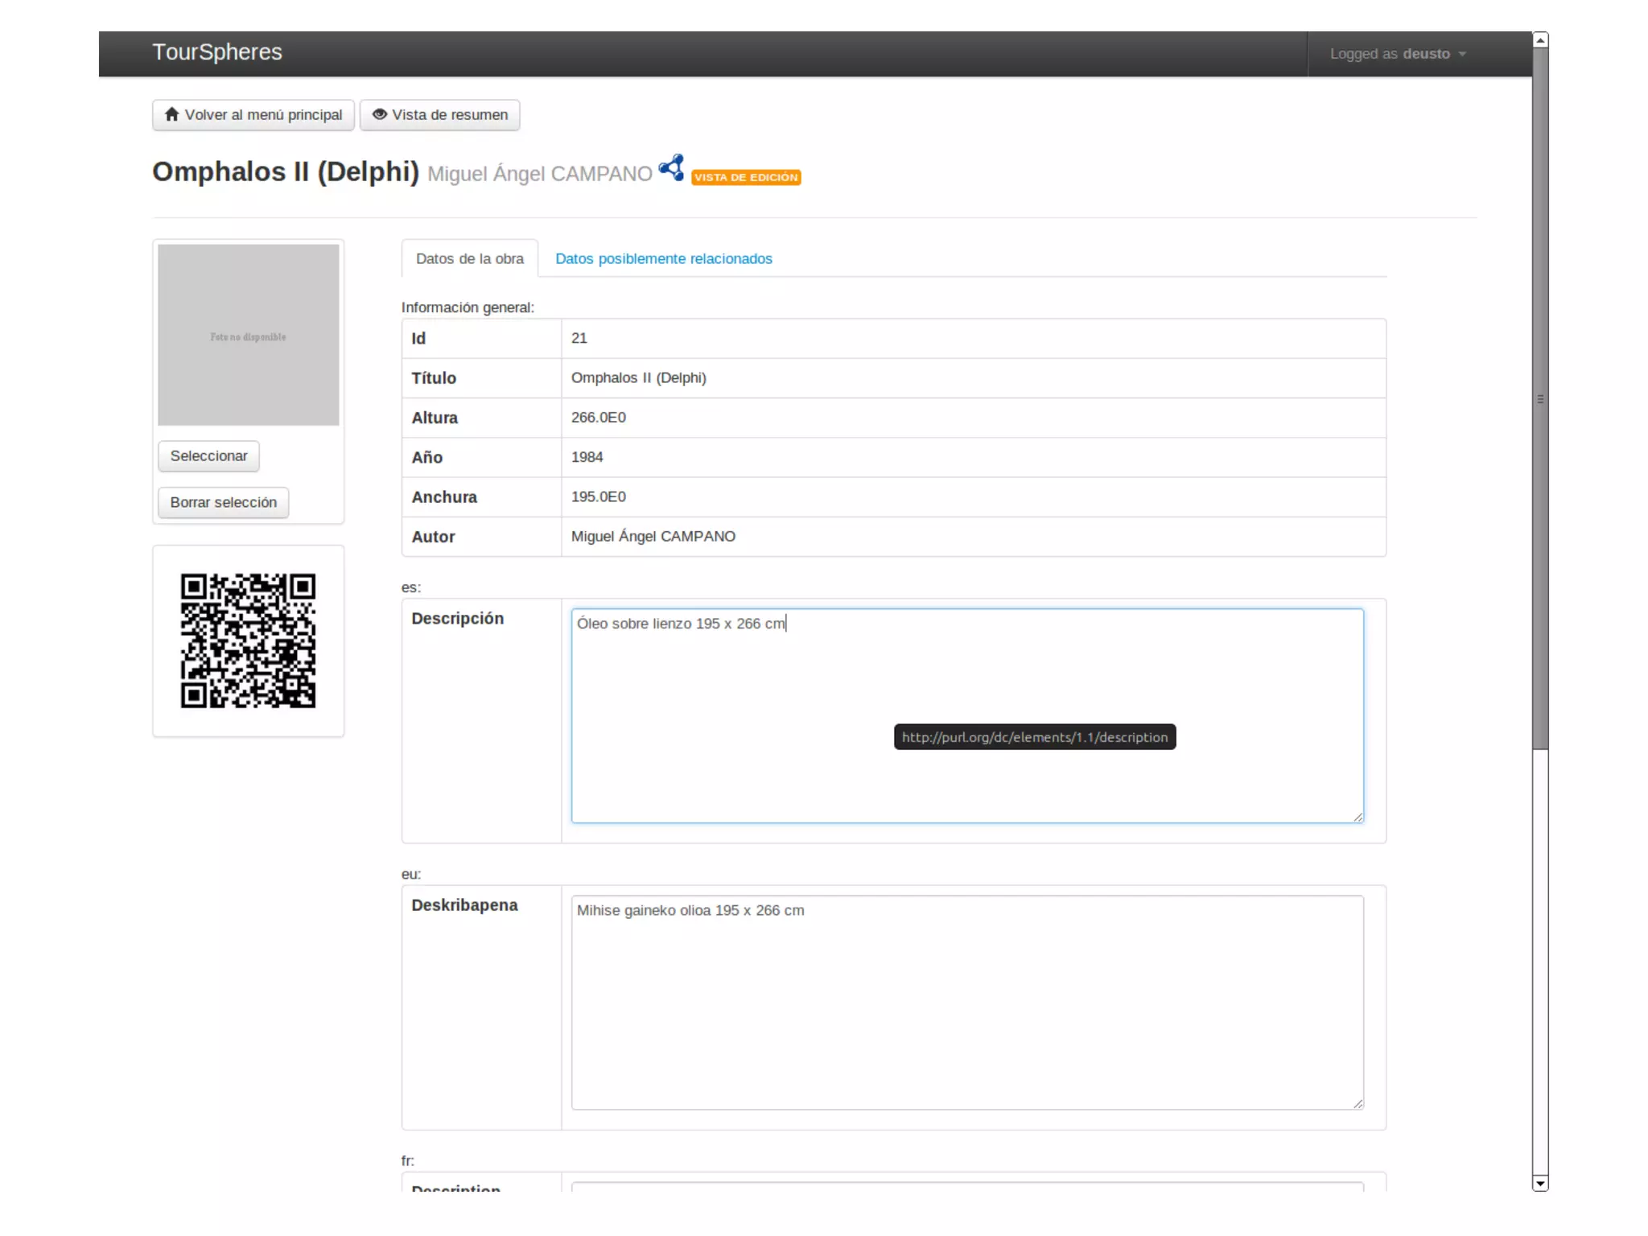Focus the Basque Deskribapena text area
Image resolution: width=1648 pixels, height=1236 pixels.
[966, 1002]
